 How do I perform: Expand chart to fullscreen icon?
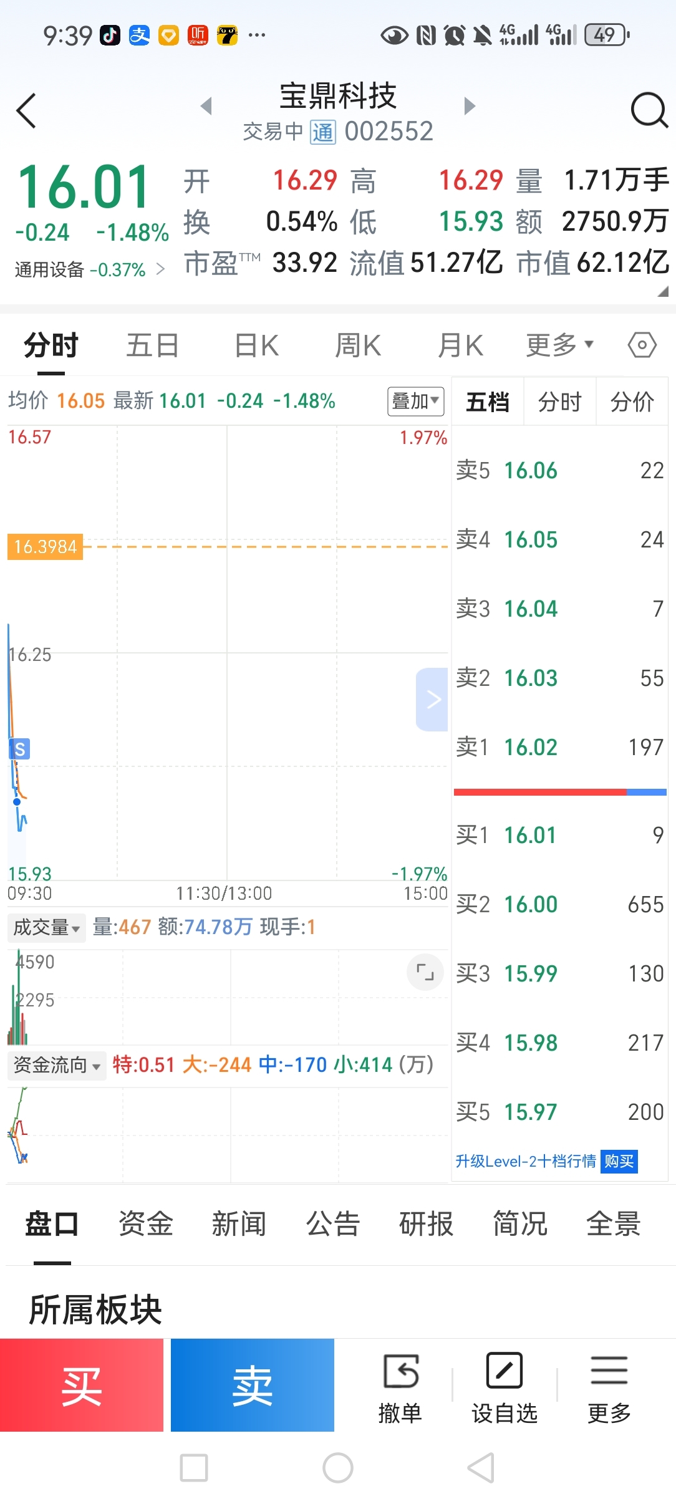425,972
